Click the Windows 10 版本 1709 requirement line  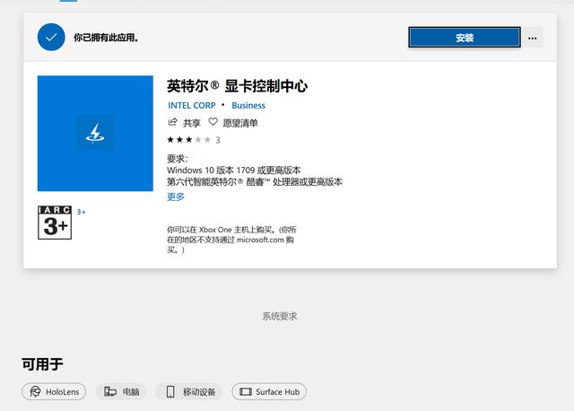click(x=233, y=171)
